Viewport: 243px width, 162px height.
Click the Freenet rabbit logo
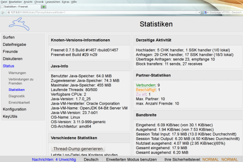pos(19,24)
